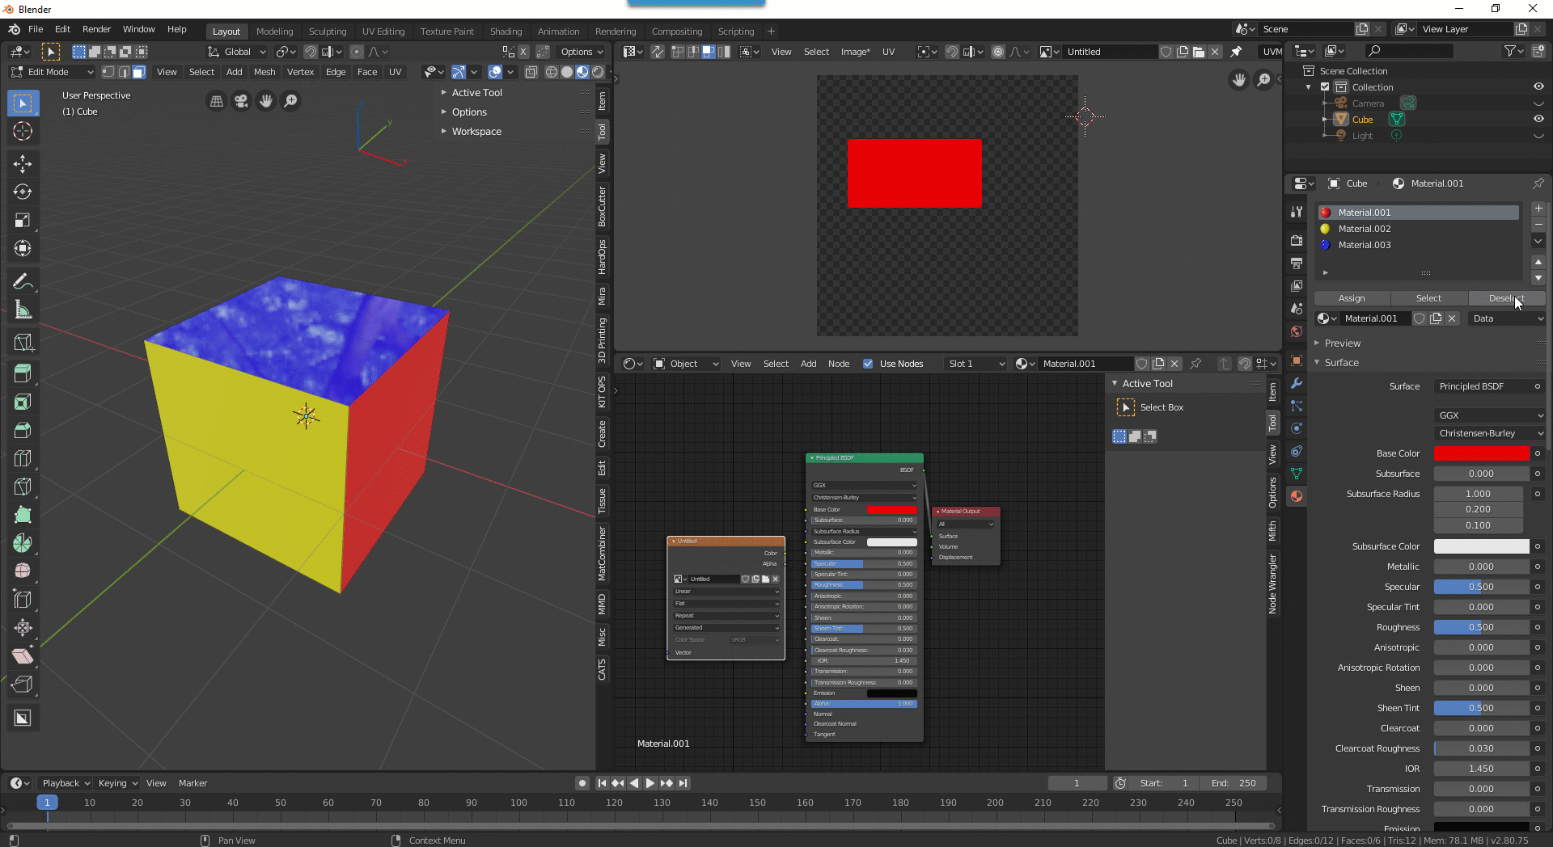The width and height of the screenshot is (1553, 847).
Task: Choose the Spin tool
Action: (x=23, y=543)
